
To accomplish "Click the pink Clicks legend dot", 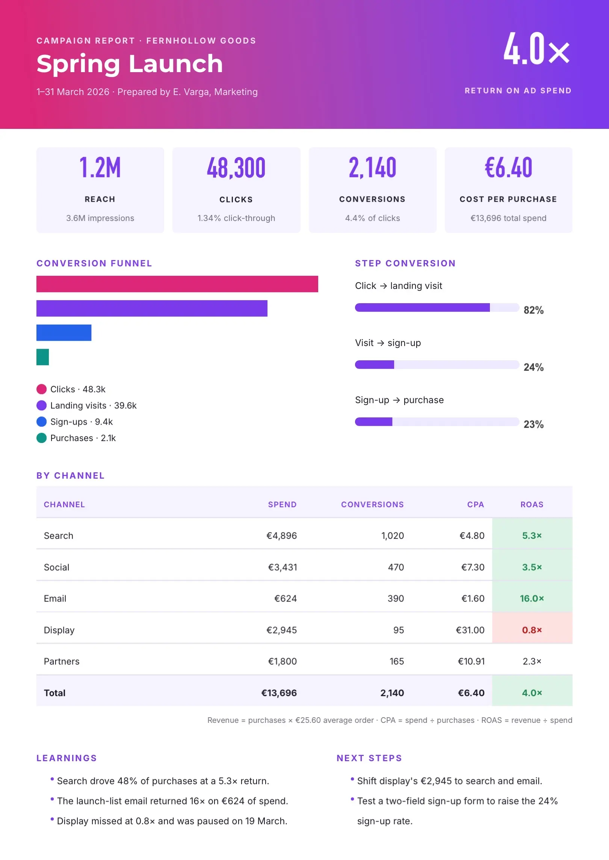I will click(x=41, y=389).
